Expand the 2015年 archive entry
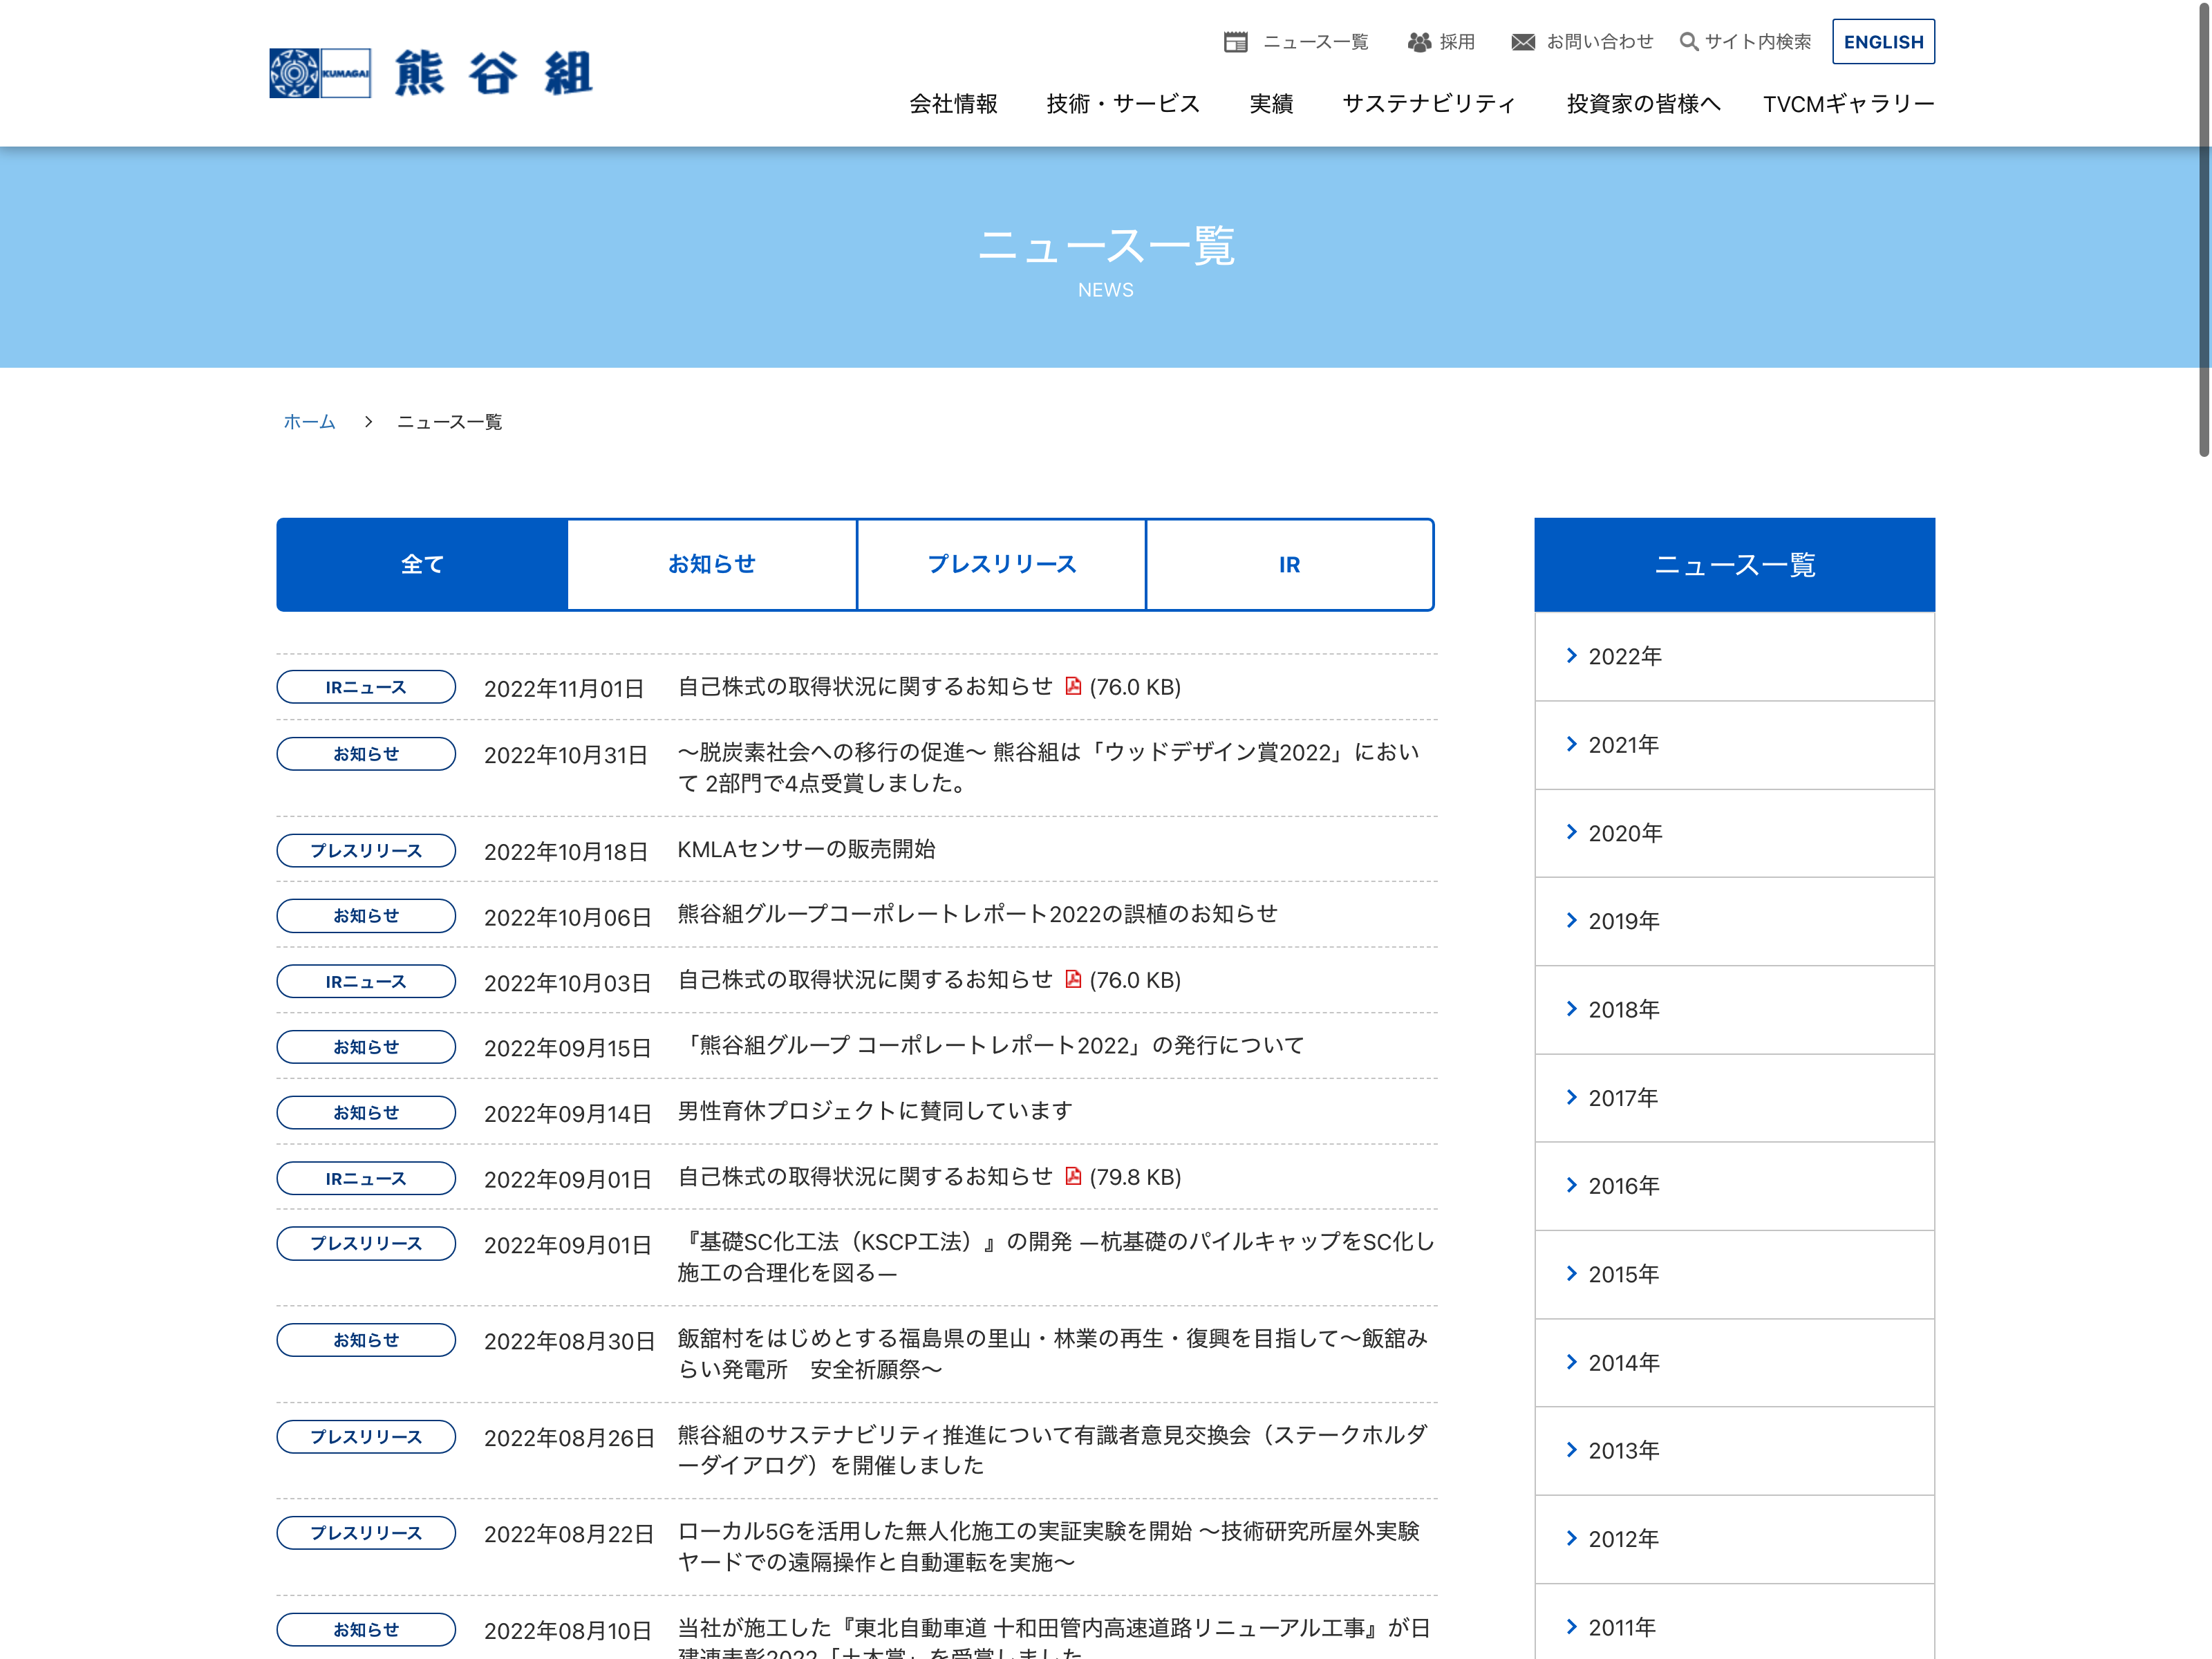2212x1659 pixels. pyautogui.click(x=1734, y=1274)
